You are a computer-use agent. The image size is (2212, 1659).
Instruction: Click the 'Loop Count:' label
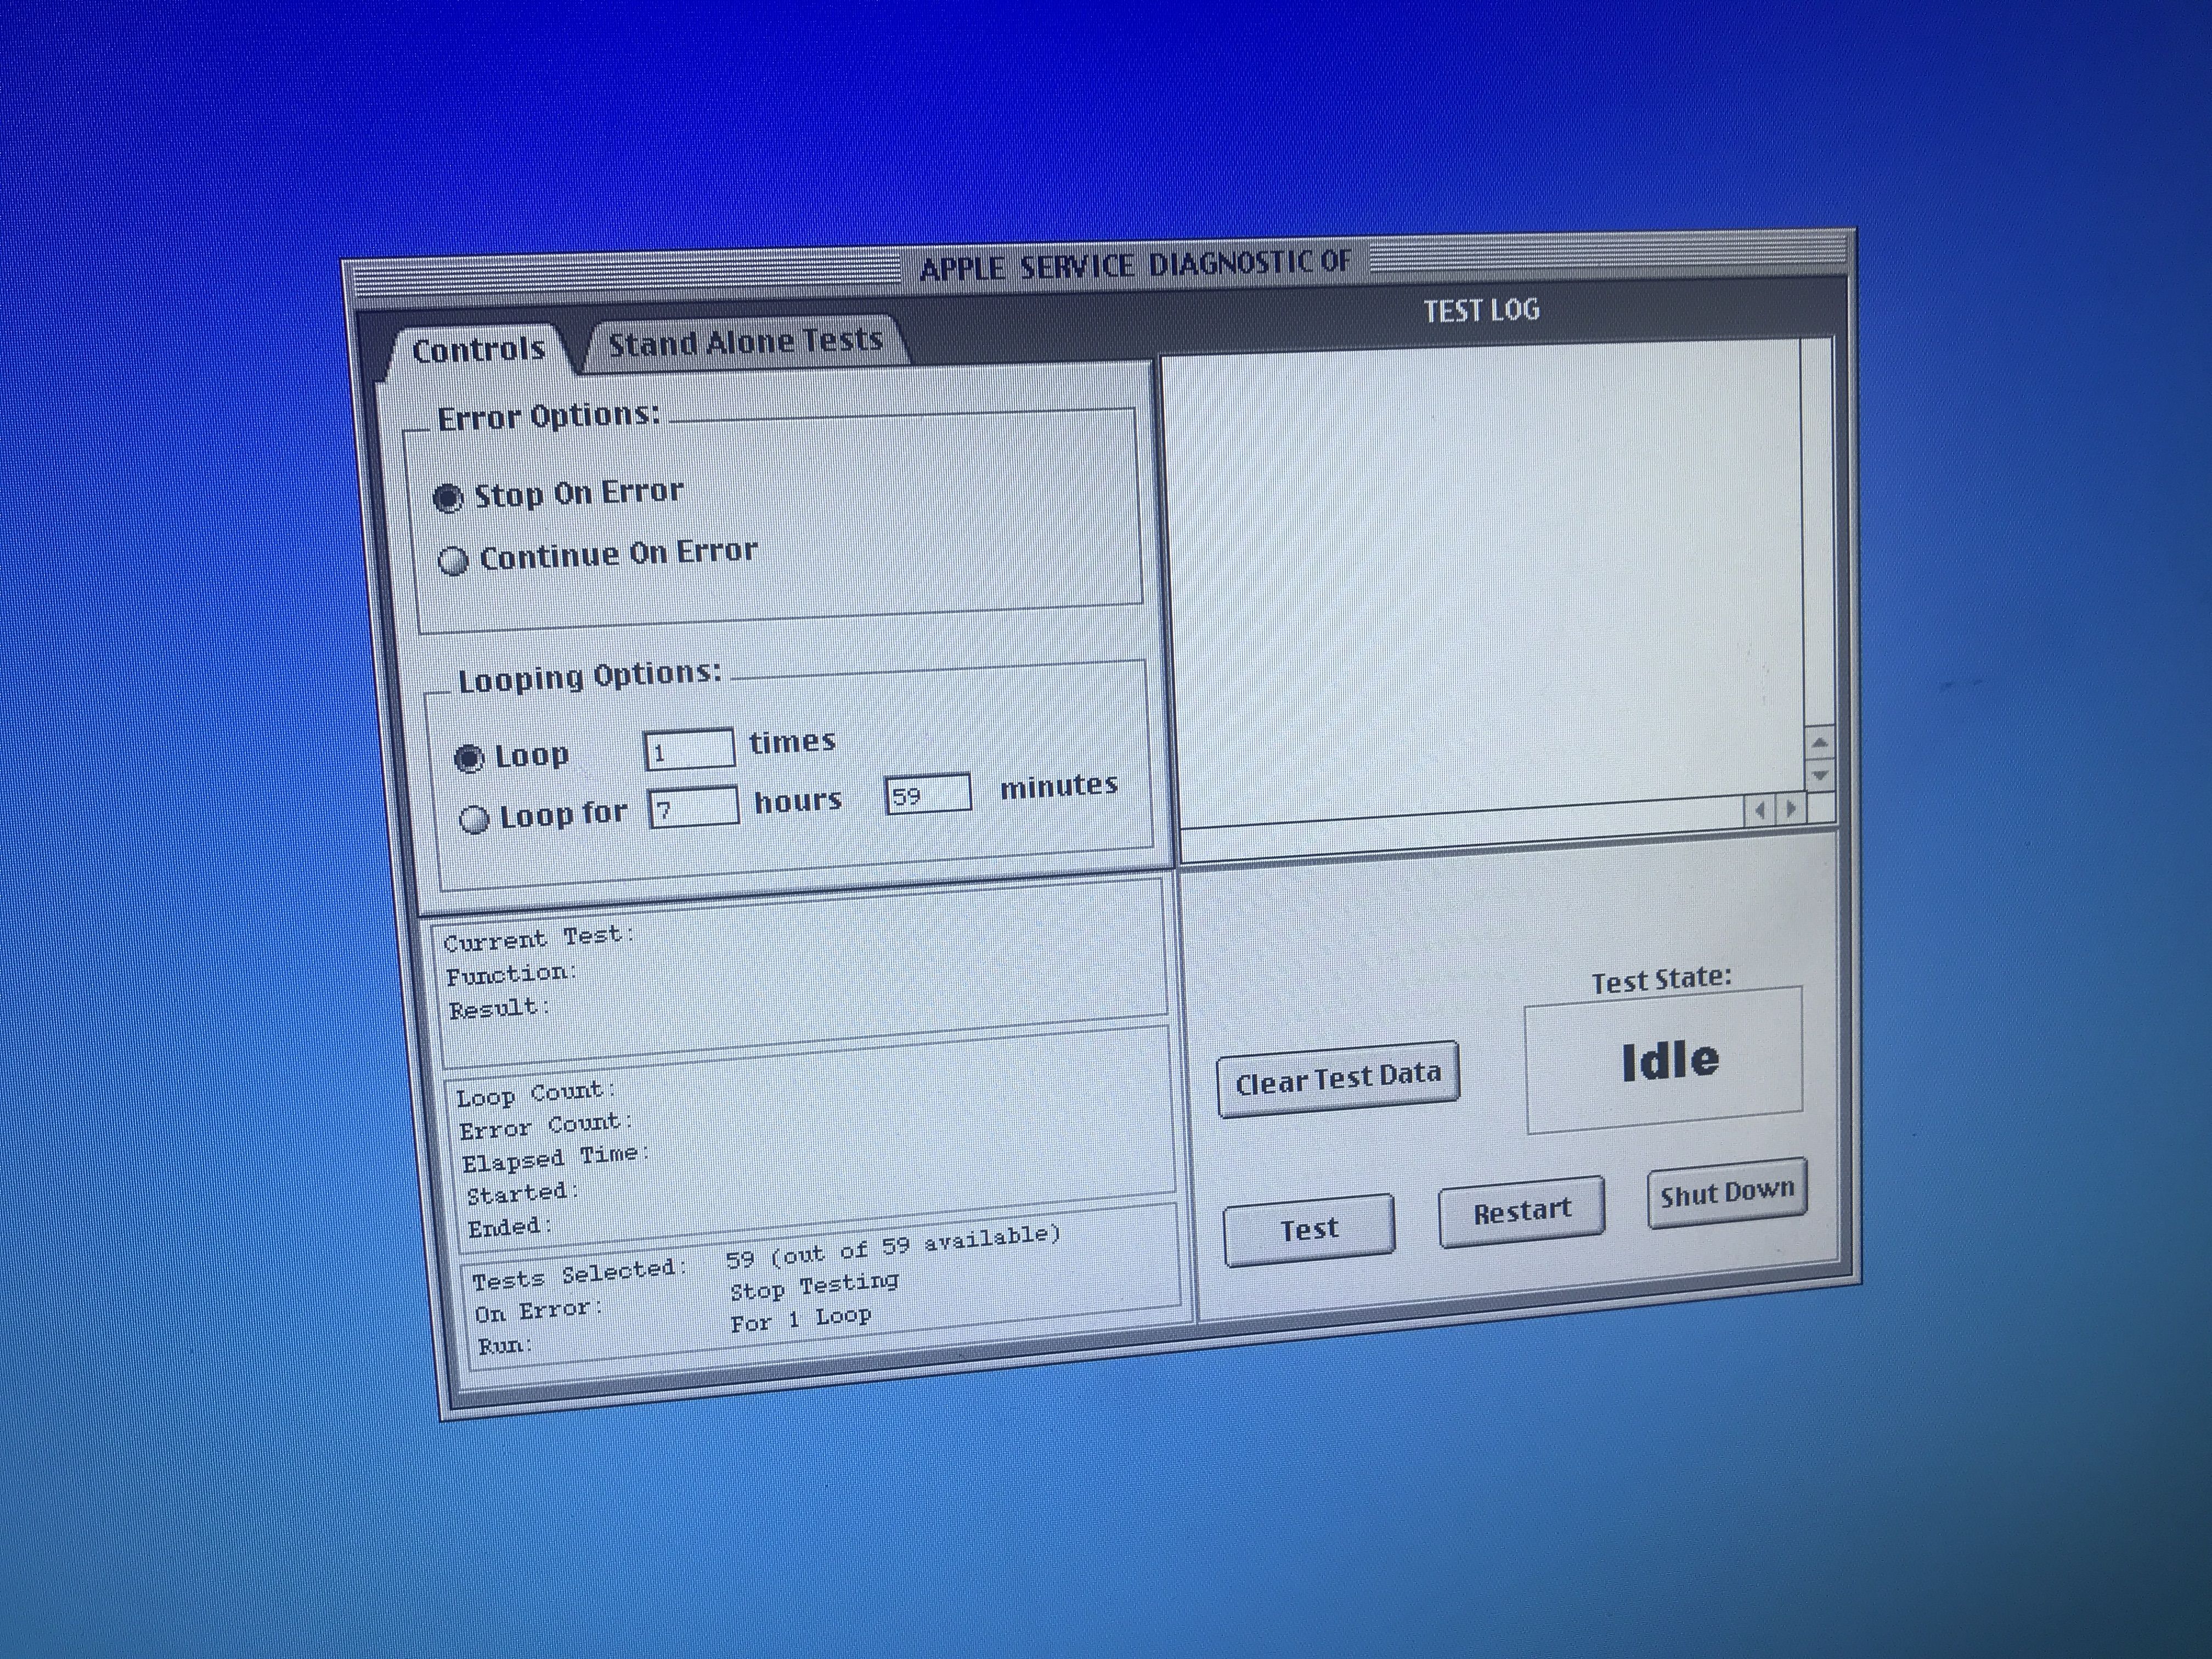coord(536,1094)
